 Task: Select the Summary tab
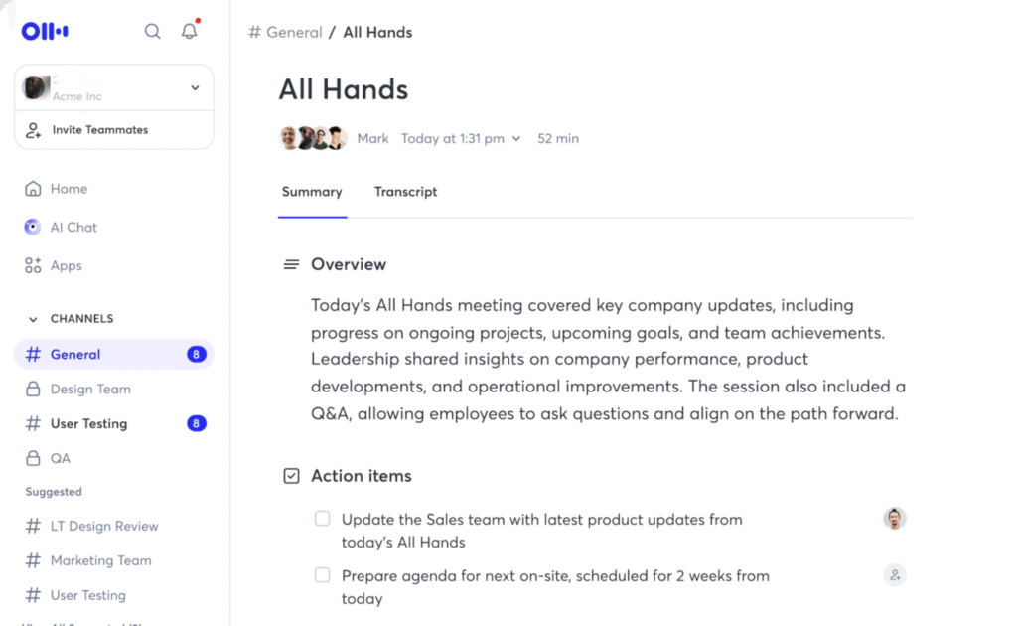coord(312,192)
